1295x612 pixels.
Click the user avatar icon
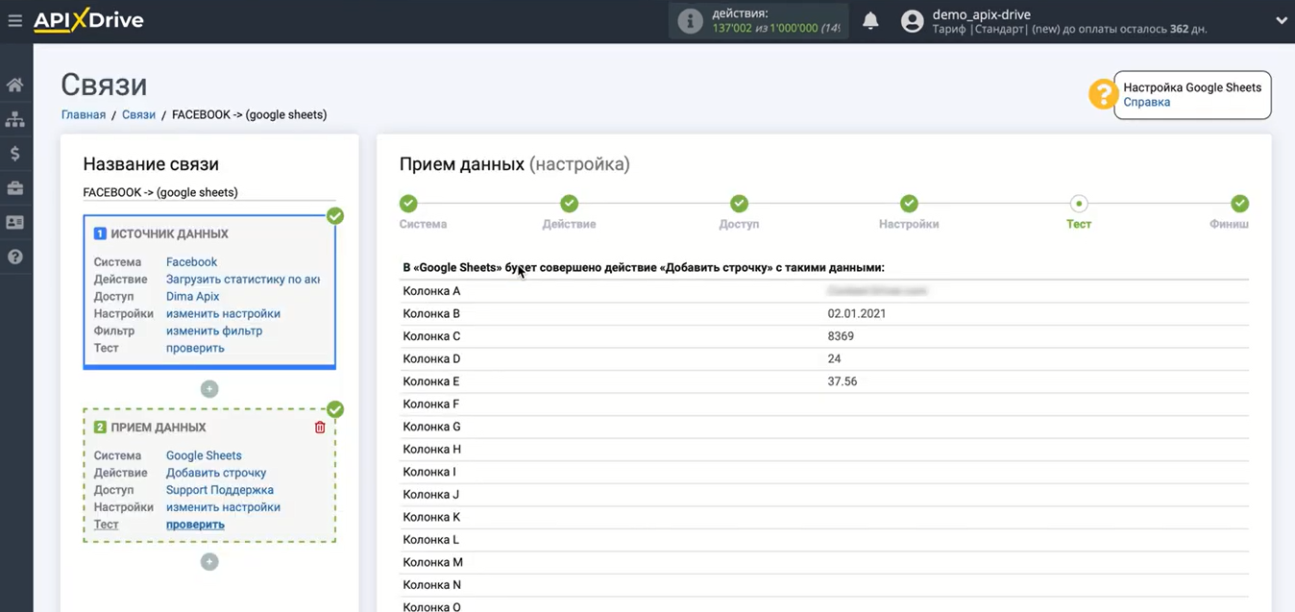coord(913,21)
